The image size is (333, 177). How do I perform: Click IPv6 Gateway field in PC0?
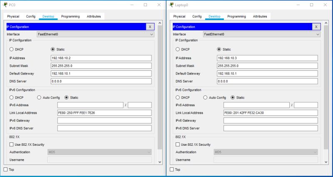(104, 120)
